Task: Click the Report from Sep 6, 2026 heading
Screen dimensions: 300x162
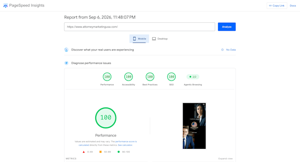Action: [x=100, y=17]
